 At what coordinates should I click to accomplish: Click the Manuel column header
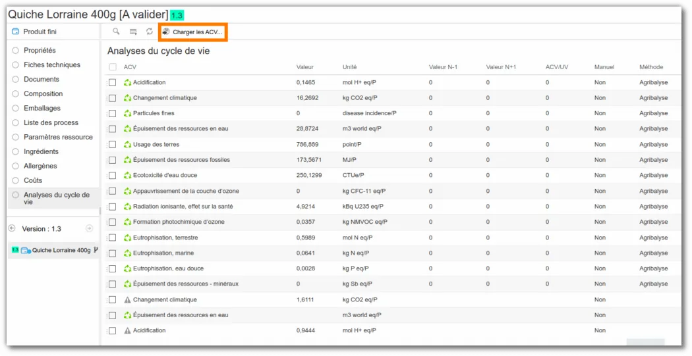[x=604, y=67]
